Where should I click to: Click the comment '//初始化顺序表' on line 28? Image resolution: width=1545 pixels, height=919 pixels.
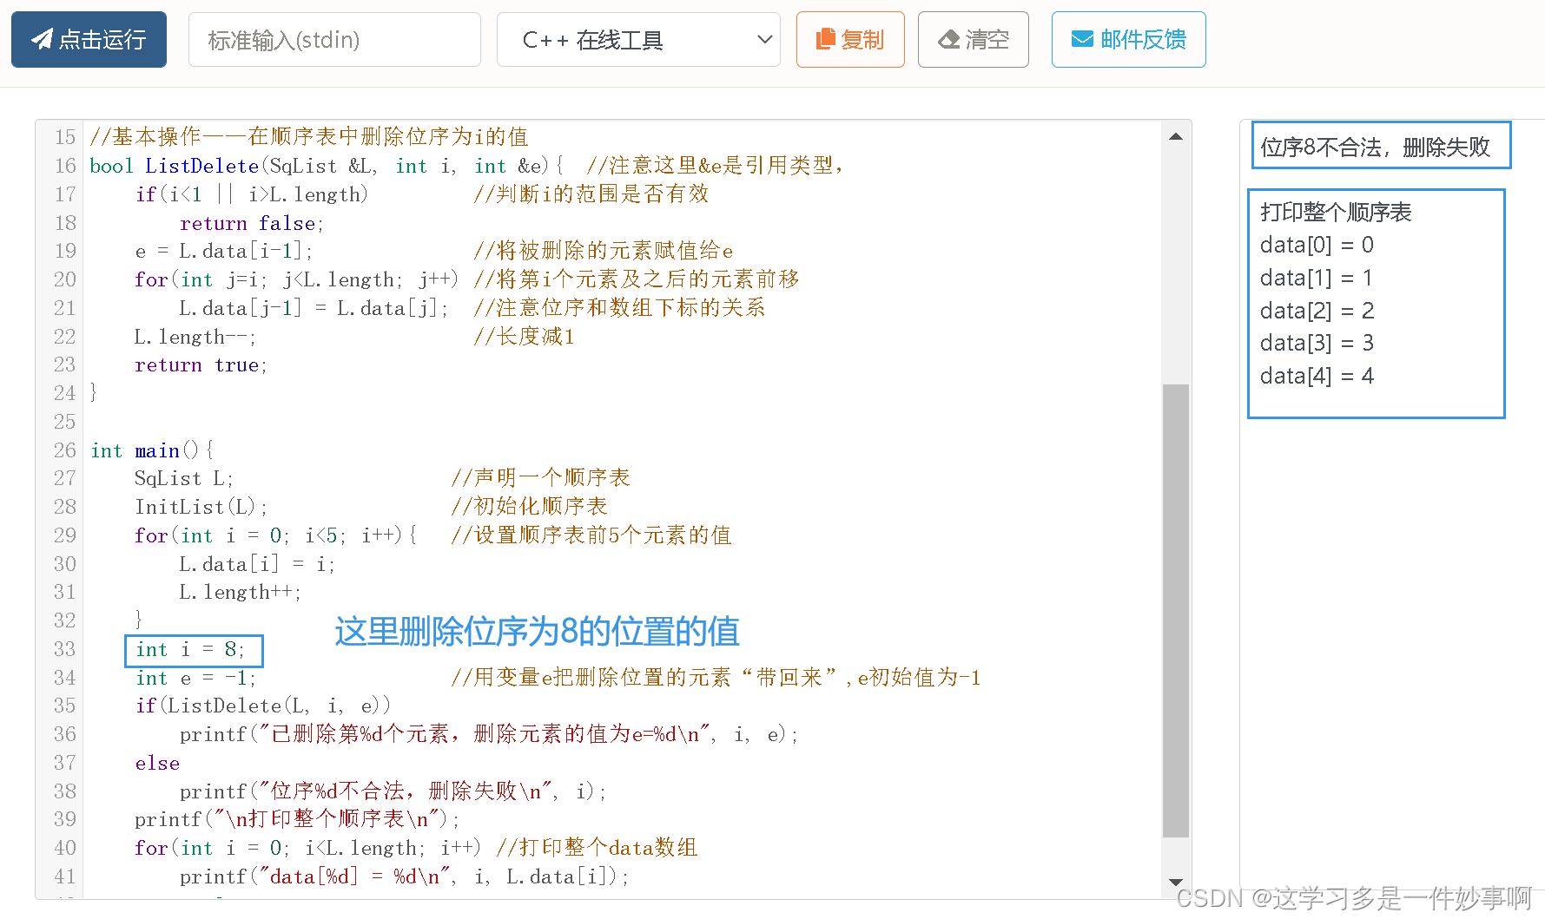pyautogui.click(x=529, y=507)
